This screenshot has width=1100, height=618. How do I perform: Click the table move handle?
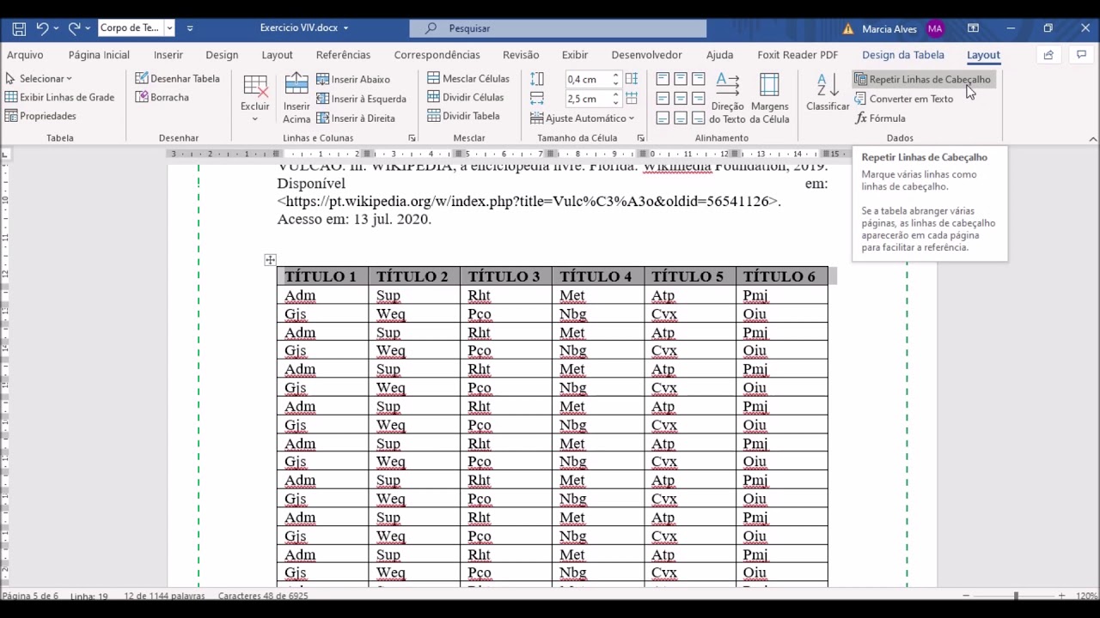coord(270,259)
